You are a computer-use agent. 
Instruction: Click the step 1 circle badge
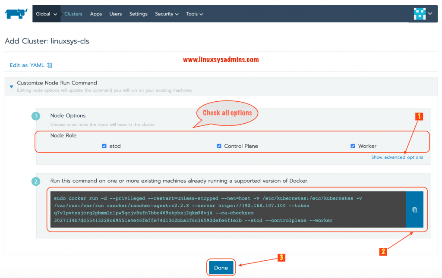(x=36, y=116)
